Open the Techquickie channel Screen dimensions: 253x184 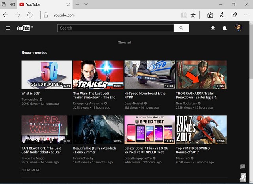30,100
